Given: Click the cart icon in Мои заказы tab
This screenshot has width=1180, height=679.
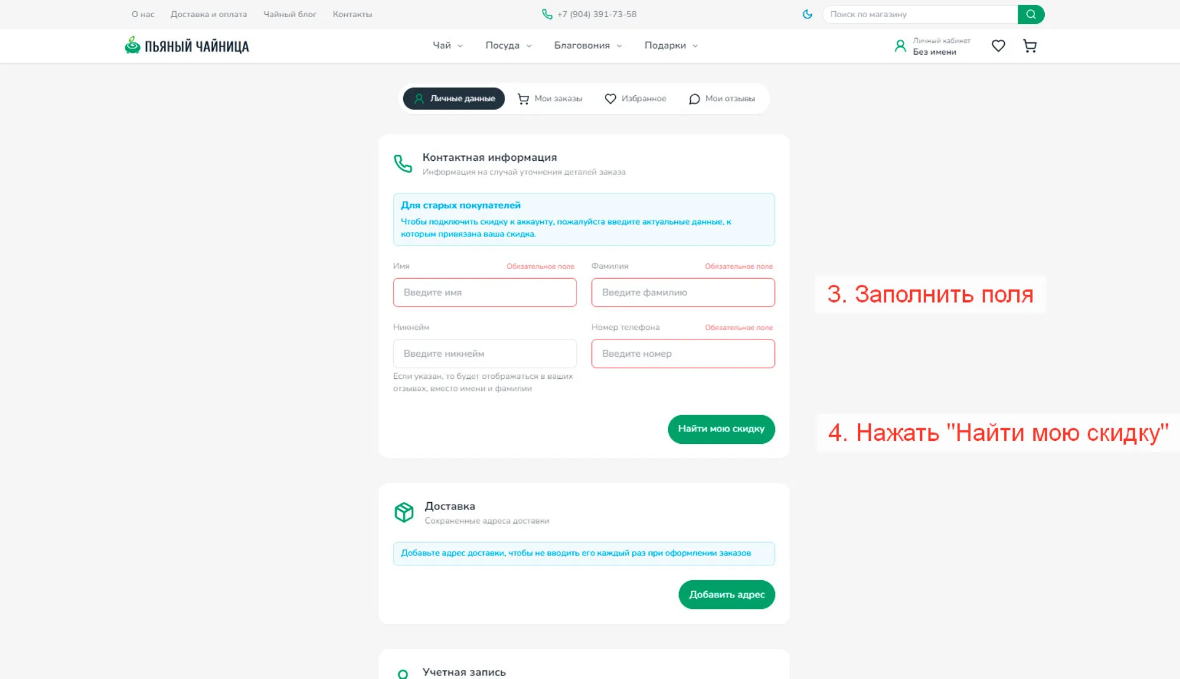Looking at the screenshot, I should click(x=523, y=99).
